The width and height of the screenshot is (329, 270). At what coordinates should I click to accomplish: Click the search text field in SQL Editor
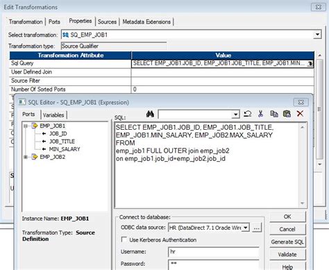tap(195, 115)
